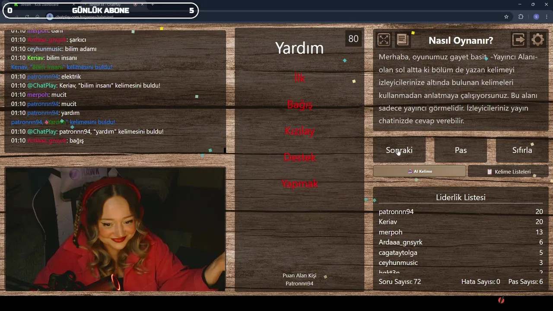The height and width of the screenshot is (311, 553).
Task: Click chat message 'patronnn94: elektrik'
Action: point(46,76)
